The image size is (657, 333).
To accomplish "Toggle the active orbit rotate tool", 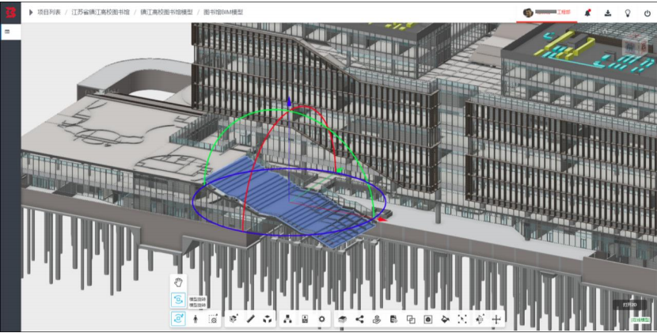I will pos(178,319).
